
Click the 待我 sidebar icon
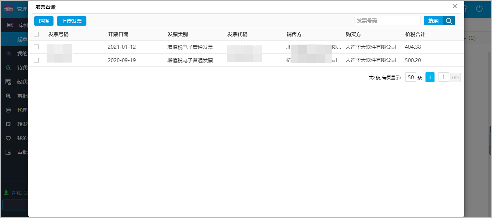(8, 68)
